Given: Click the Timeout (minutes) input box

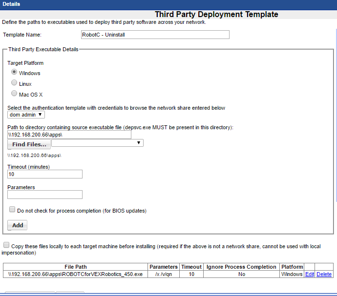Looking at the screenshot, I should tap(45, 174).
